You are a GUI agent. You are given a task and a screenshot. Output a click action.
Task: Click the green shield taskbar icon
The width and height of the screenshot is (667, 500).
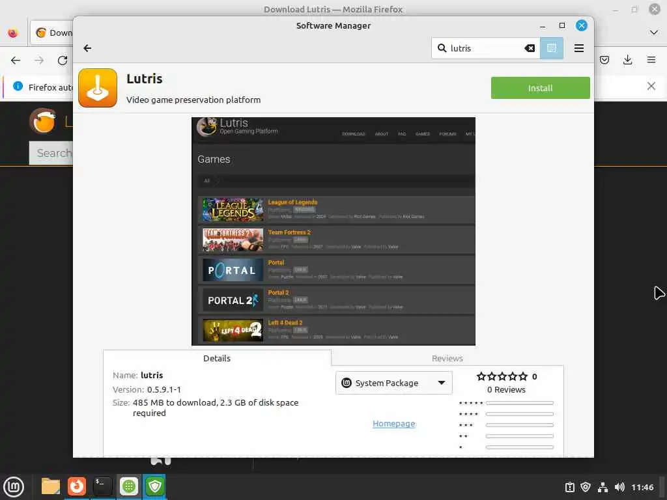(154, 486)
